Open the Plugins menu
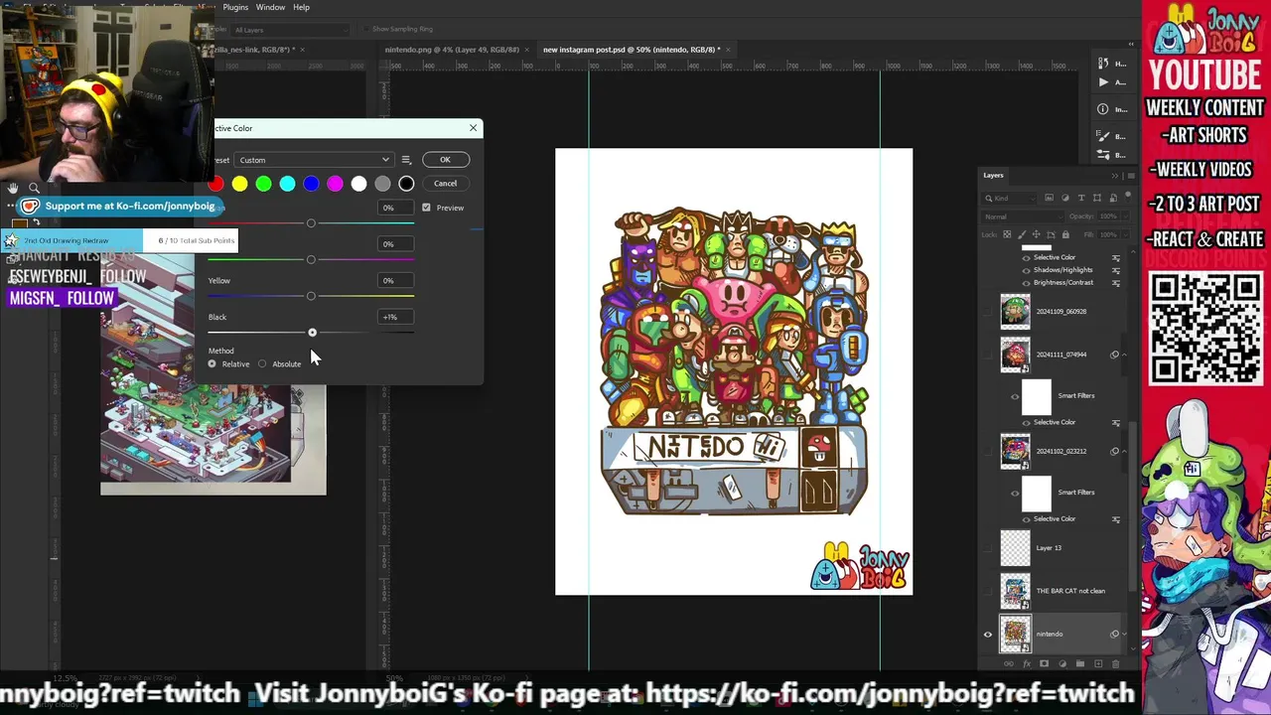Screen dimensions: 1271x715 [235, 7]
